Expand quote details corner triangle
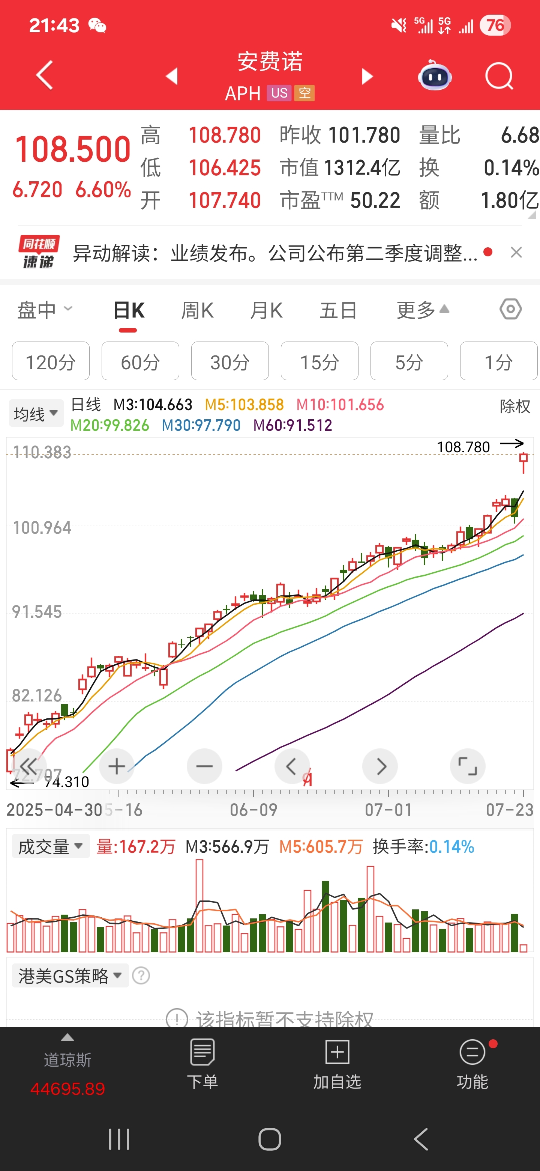The height and width of the screenshot is (1171, 540). (x=531, y=215)
